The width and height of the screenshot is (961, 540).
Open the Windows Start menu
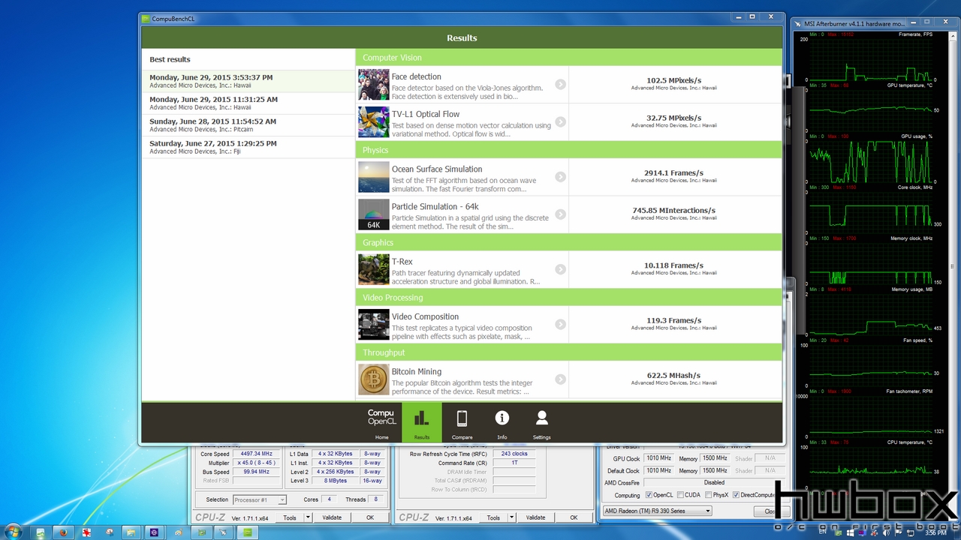[14, 532]
